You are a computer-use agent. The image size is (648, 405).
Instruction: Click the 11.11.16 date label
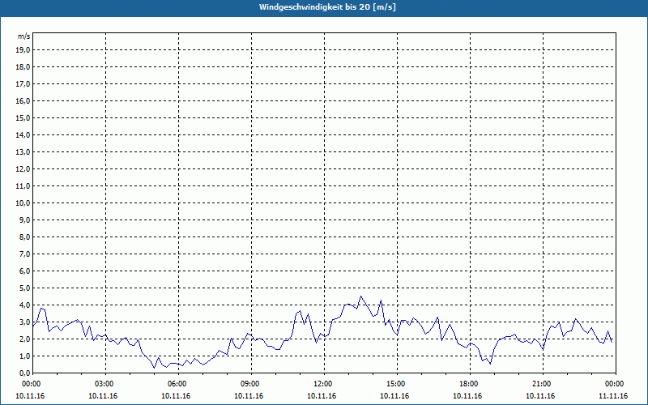click(614, 395)
